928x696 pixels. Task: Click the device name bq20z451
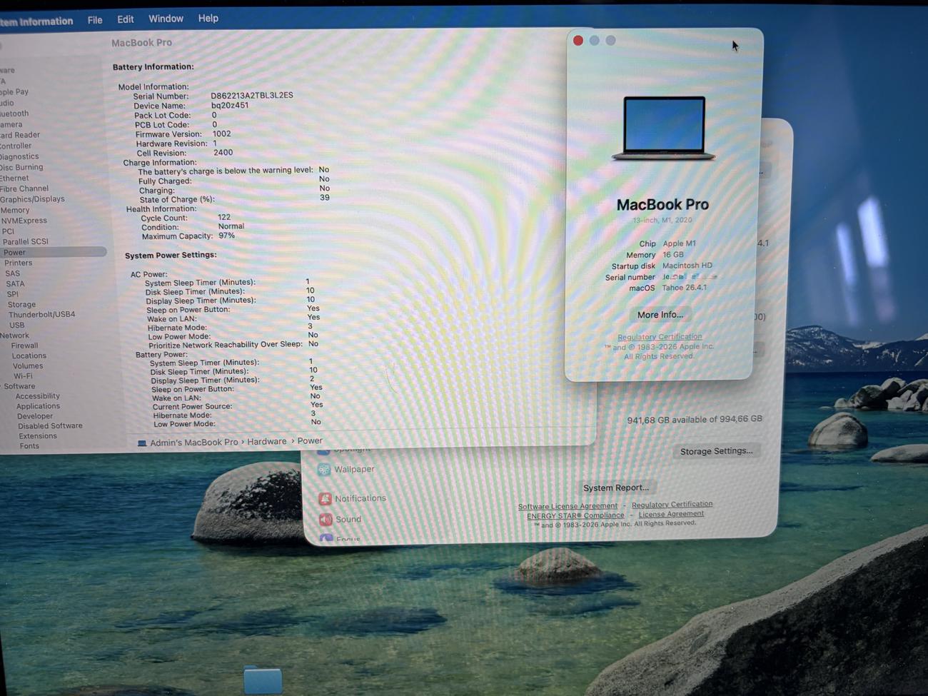pyautogui.click(x=230, y=106)
